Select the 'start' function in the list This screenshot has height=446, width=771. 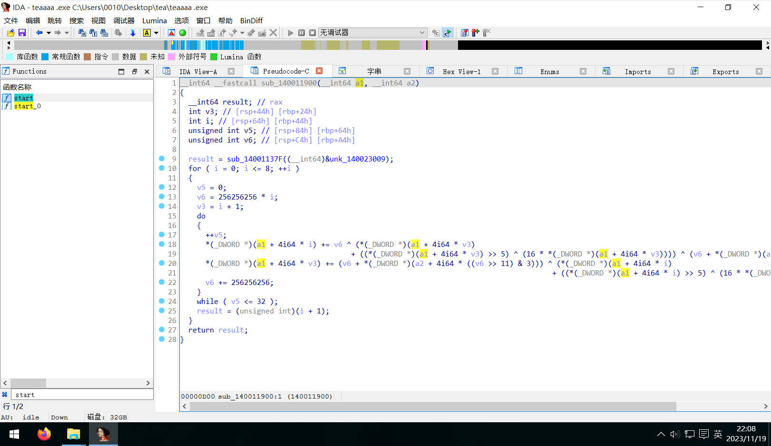pyautogui.click(x=23, y=98)
